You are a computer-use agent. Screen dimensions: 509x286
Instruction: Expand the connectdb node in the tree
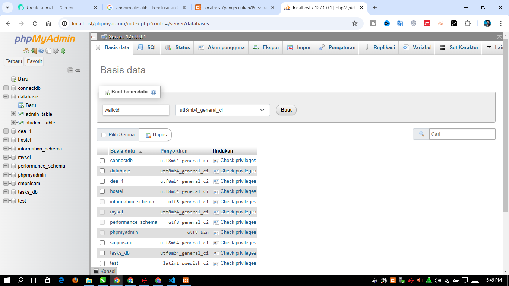coord(6,88)
